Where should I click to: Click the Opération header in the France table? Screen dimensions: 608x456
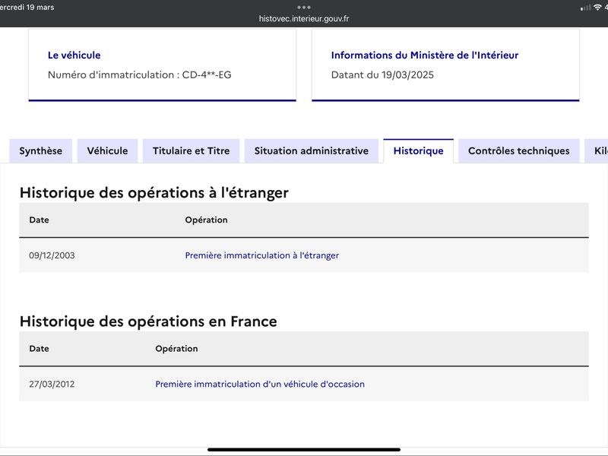176,349
